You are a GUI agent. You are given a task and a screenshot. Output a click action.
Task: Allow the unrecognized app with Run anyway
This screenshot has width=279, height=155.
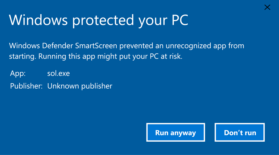[175, 132]
